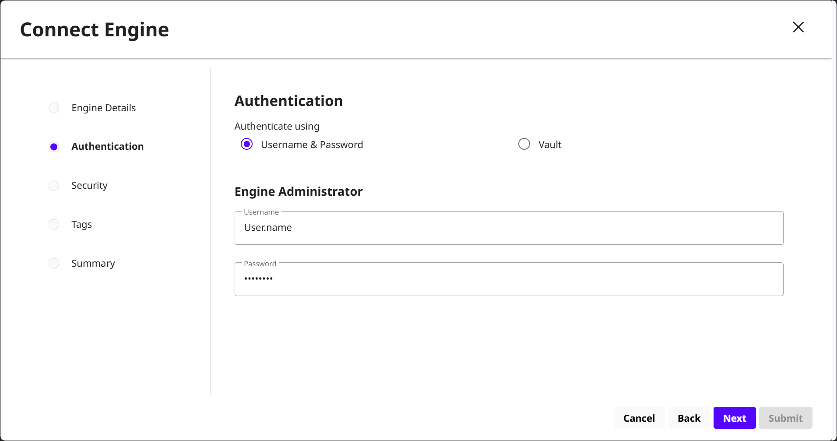This screenshot has height=441, width=837.
Task: Go to Engine Details step label
Action: (x=103, y=108)
